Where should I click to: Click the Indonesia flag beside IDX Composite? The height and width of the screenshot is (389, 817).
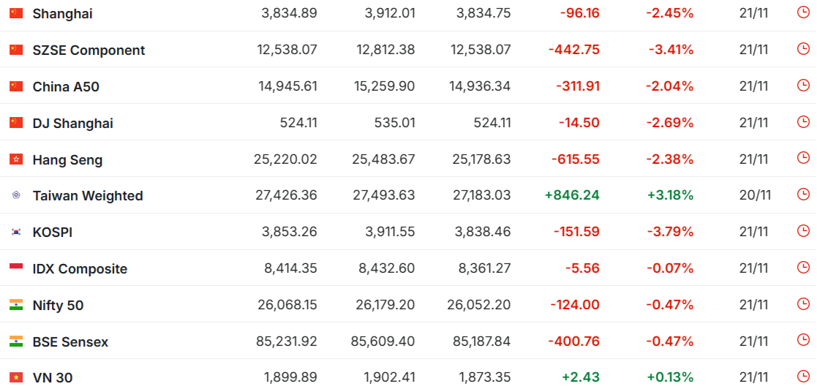[x=16, y=268]
